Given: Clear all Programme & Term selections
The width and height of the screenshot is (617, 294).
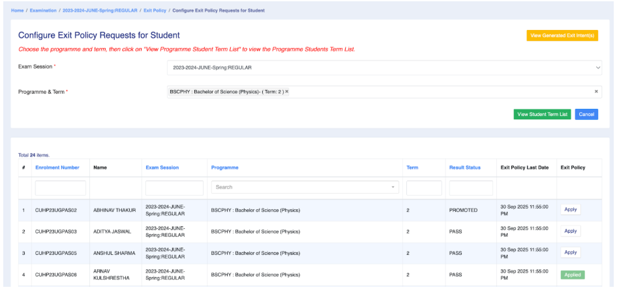Looking at the screenshot, I should (x=595, y=92).
